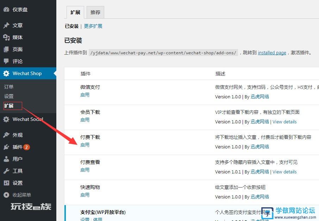Click the pages icon beside 页面

(x=6, y=49)
